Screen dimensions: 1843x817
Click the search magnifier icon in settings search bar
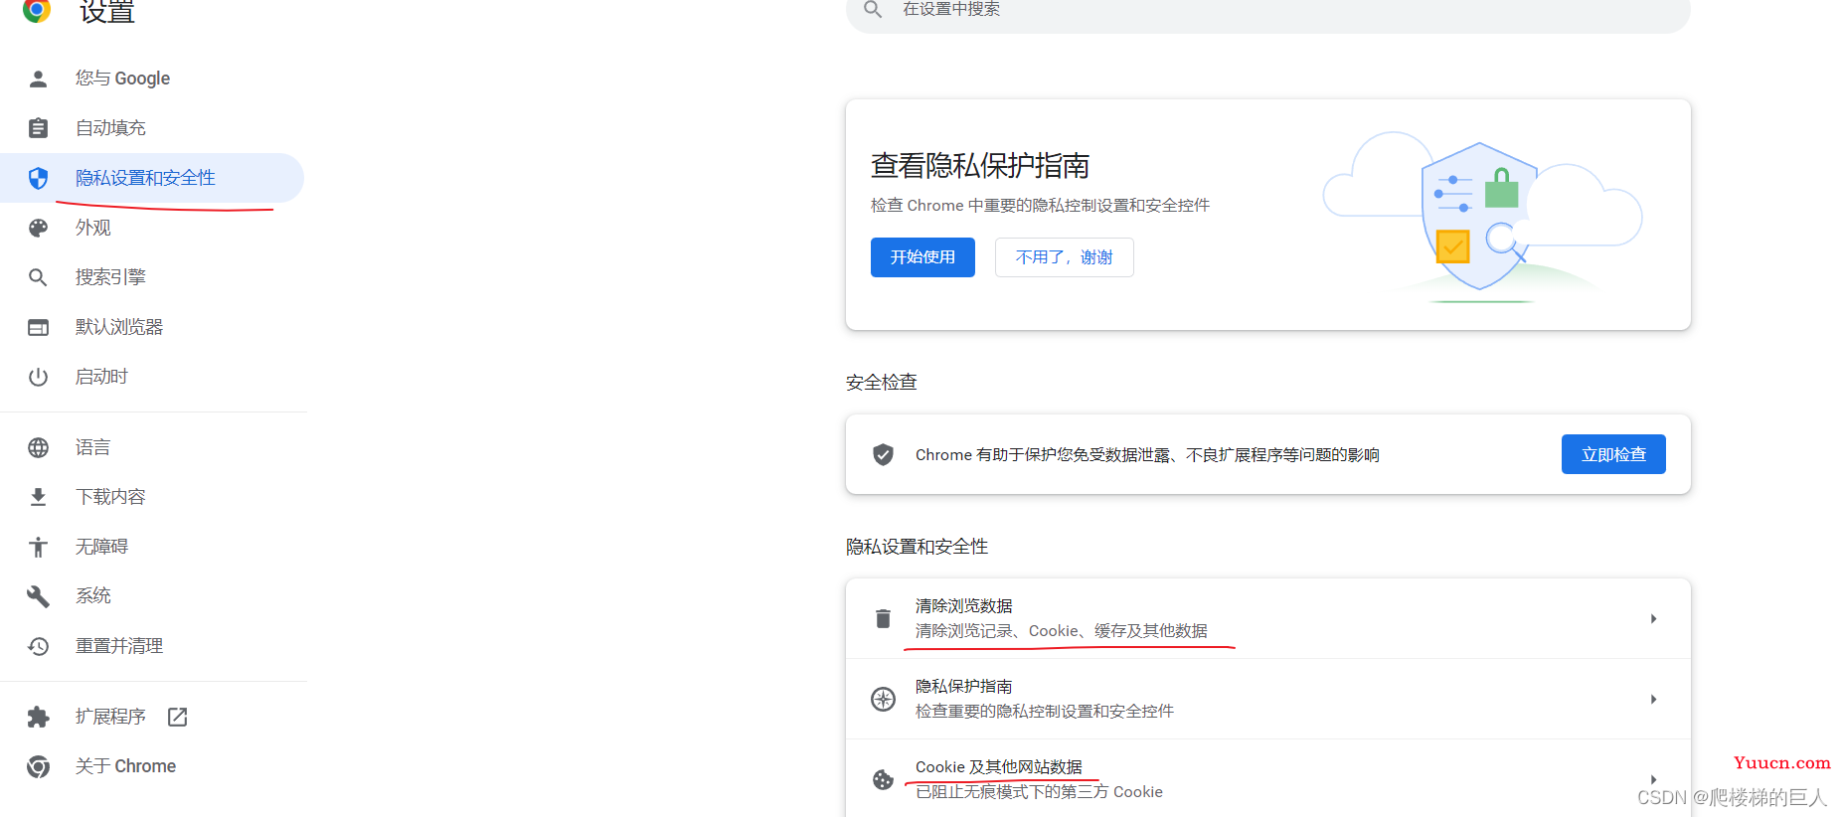pyautogui.click(x=873, y=9)
